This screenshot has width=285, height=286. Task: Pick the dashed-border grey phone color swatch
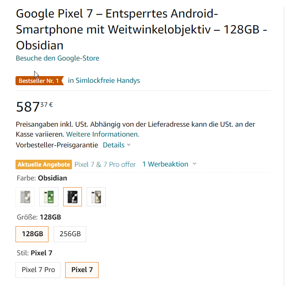pyautogui.click(x=25, y=197)
